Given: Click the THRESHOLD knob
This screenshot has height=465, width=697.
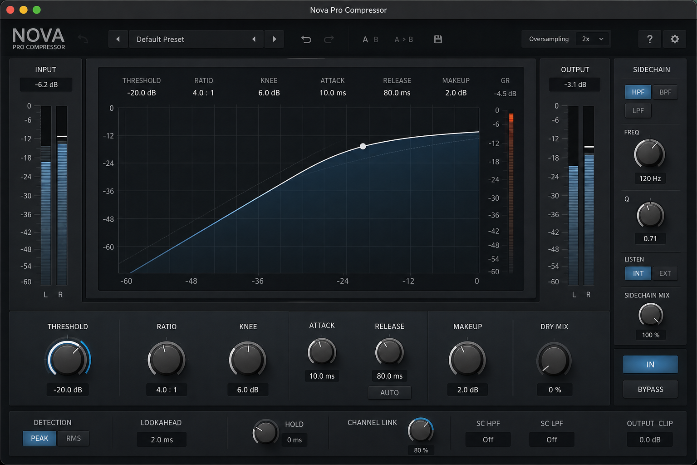Looking at the screenshot, I should click(68, 359).
